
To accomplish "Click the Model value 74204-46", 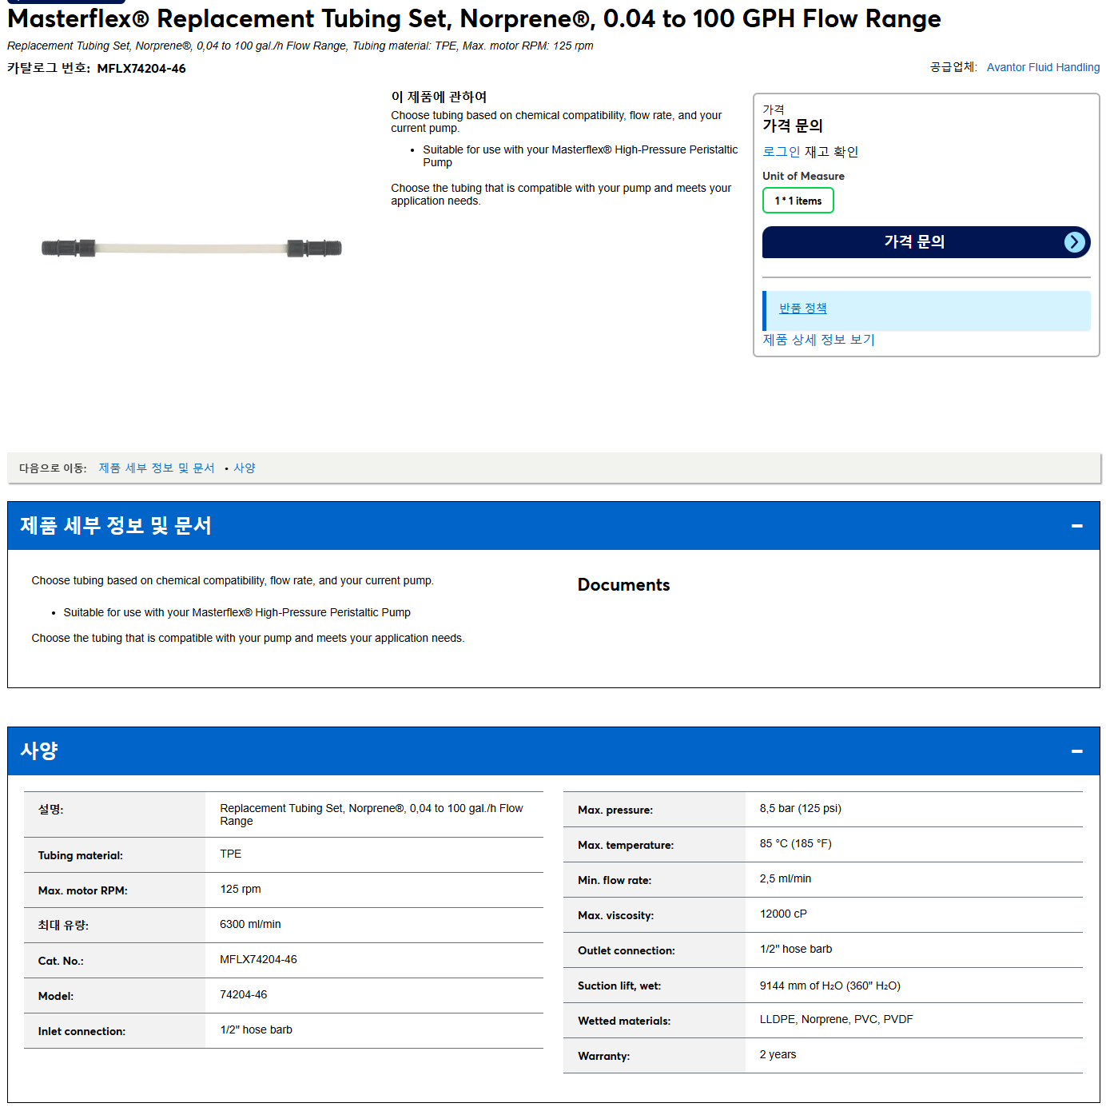I will 244,994.
